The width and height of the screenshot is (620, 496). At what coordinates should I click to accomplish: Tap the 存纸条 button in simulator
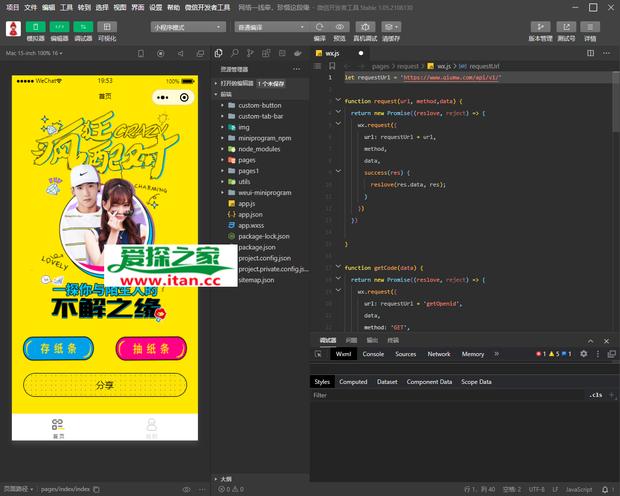59,349
